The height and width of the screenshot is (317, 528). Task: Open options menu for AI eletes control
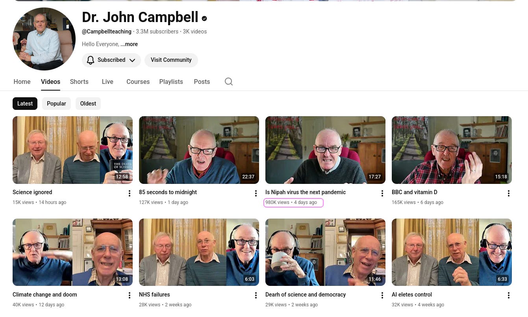pyautogui.click(x=508, y=295)
